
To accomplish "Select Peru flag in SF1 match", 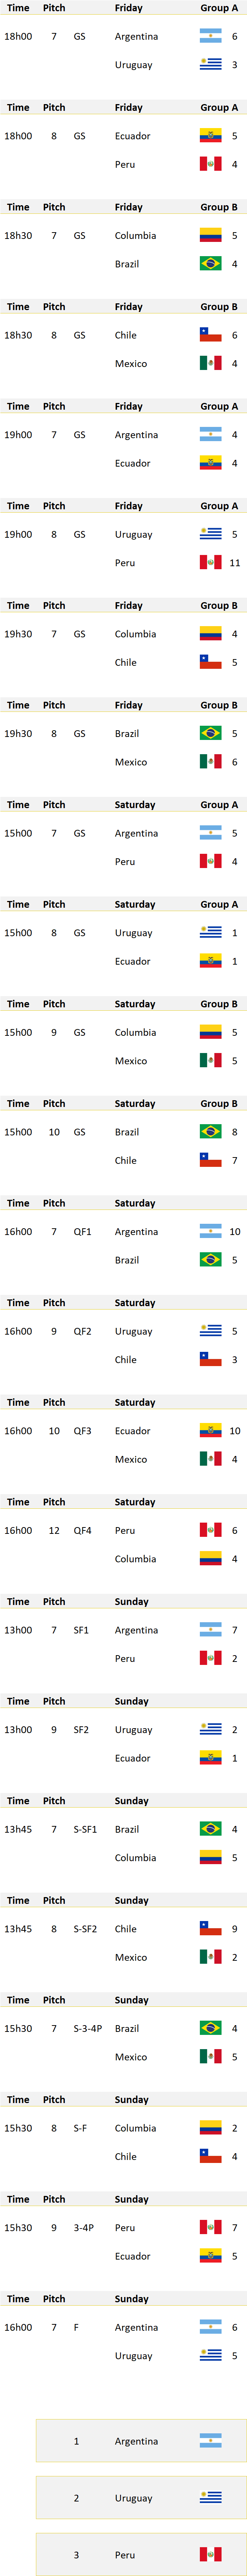I will tap(210, 1658).
